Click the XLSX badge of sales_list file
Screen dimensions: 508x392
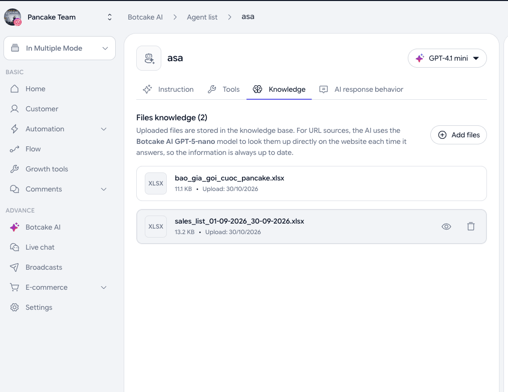pyautogui.click(x=156, y=227)
